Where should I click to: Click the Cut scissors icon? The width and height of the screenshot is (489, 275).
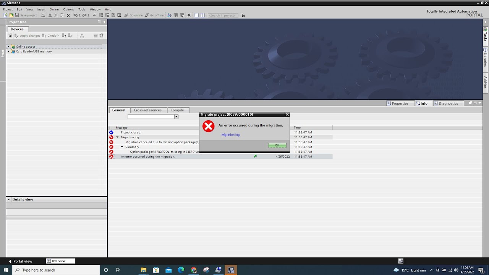click(x=50, y=15)
